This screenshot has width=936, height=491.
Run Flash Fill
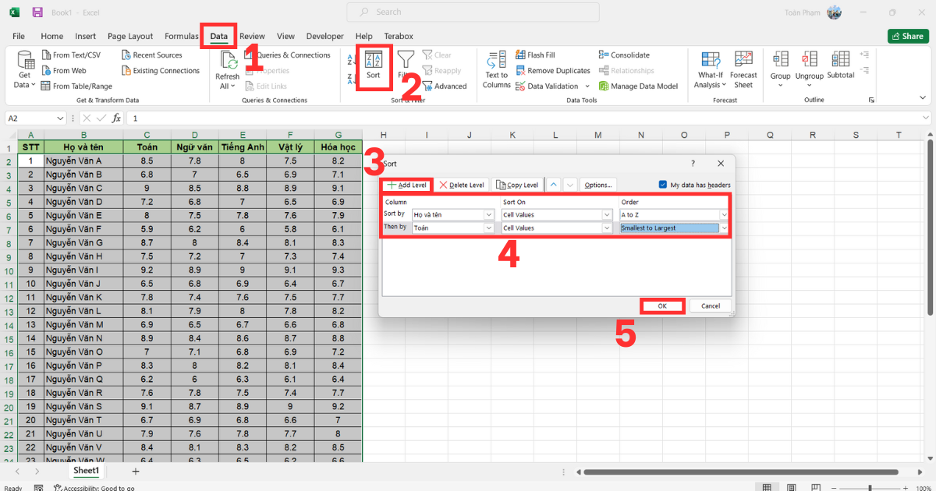point(535,55)
